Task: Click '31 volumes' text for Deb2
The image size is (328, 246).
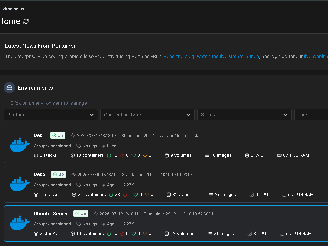Action: (184, 195)
